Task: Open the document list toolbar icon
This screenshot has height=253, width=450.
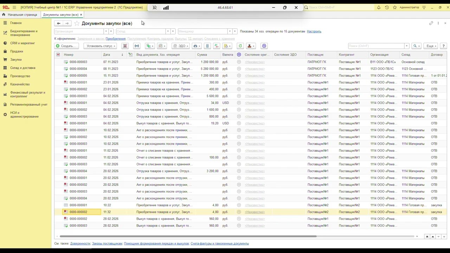Action: click(207, 46)
